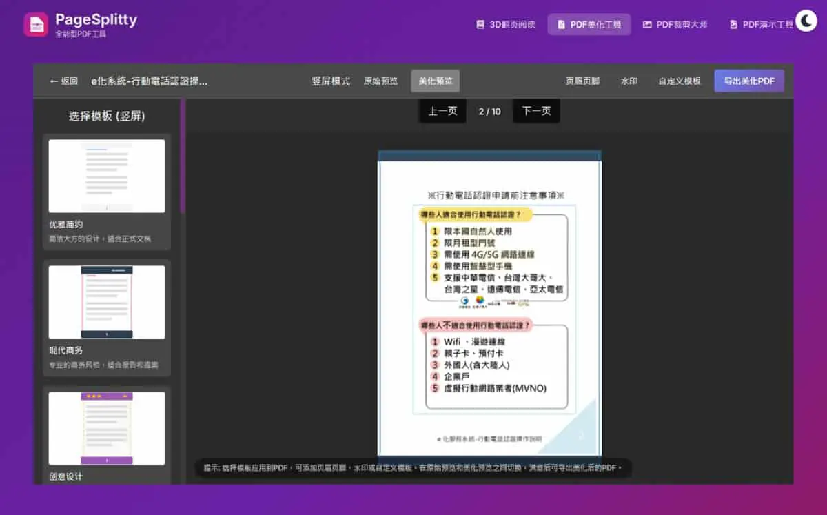Click the template list scrollbar
The height and width of the screenshot is (515, 827).
pyautogui.click(x=183, y=156)
